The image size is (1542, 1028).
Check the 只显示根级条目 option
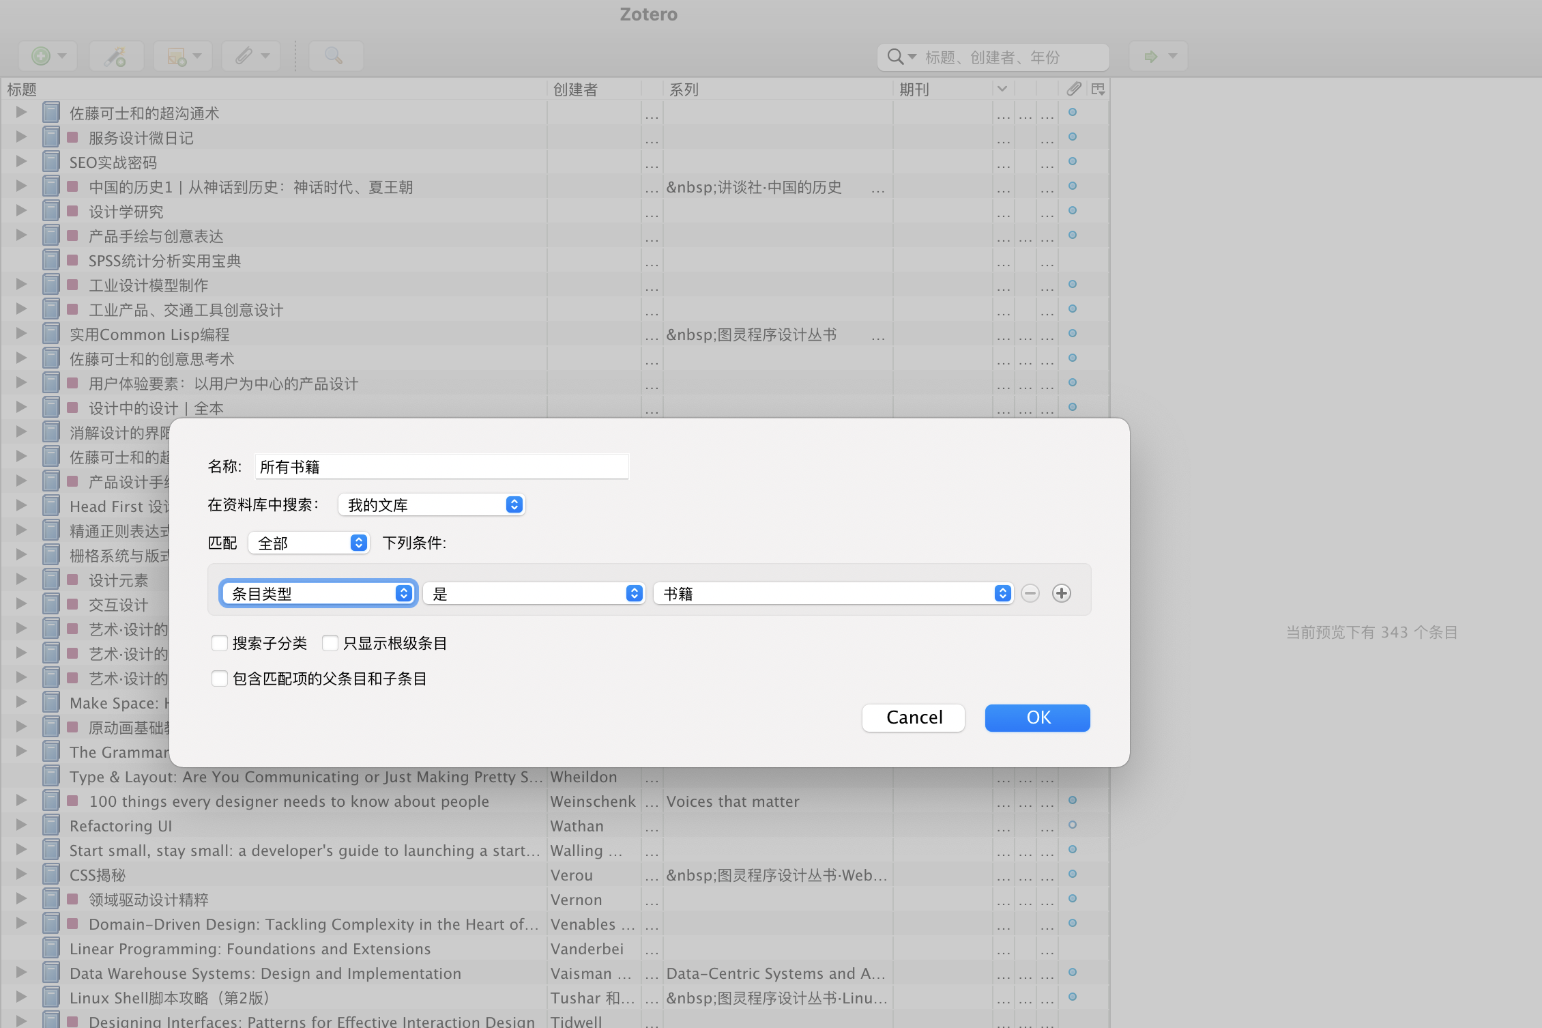point(330,643)
